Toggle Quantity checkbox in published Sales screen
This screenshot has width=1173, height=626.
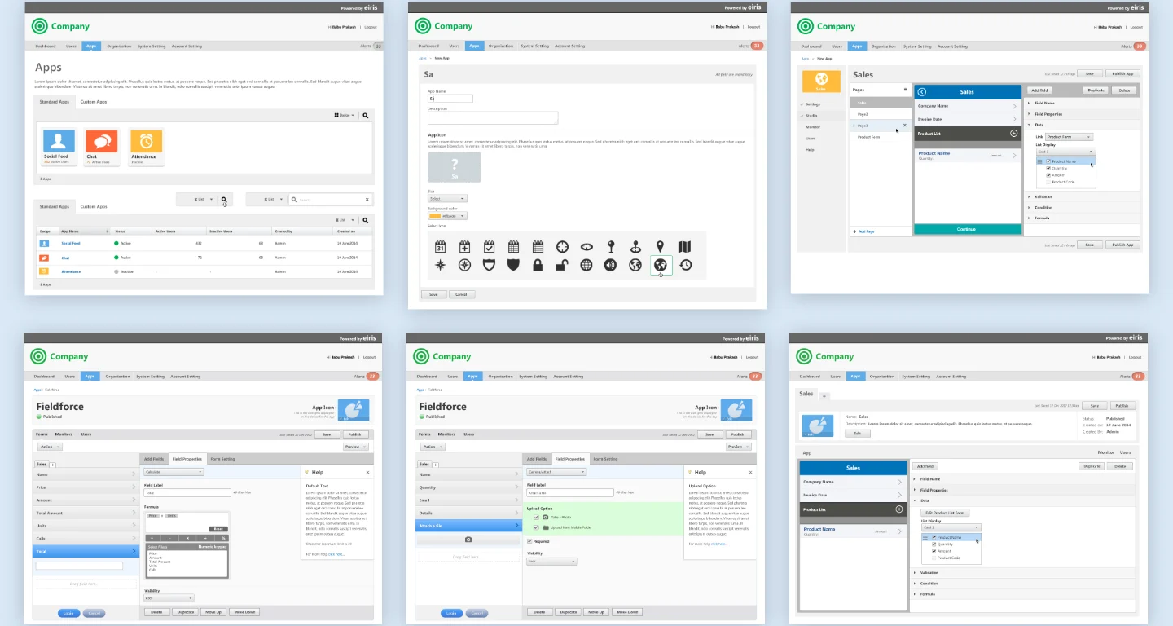tap(934, 544)
